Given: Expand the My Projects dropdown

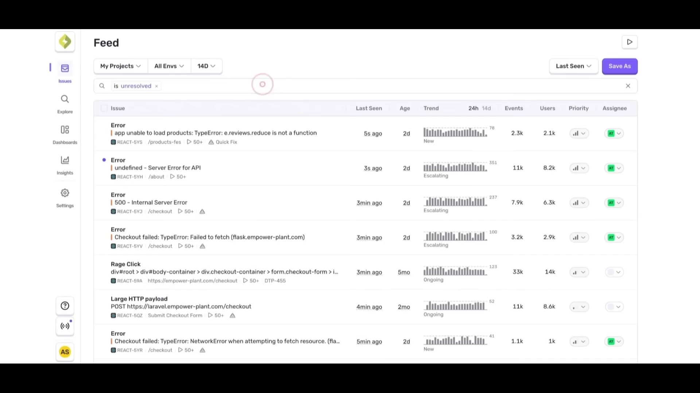Looking at the screenshot, I should 120,66.
